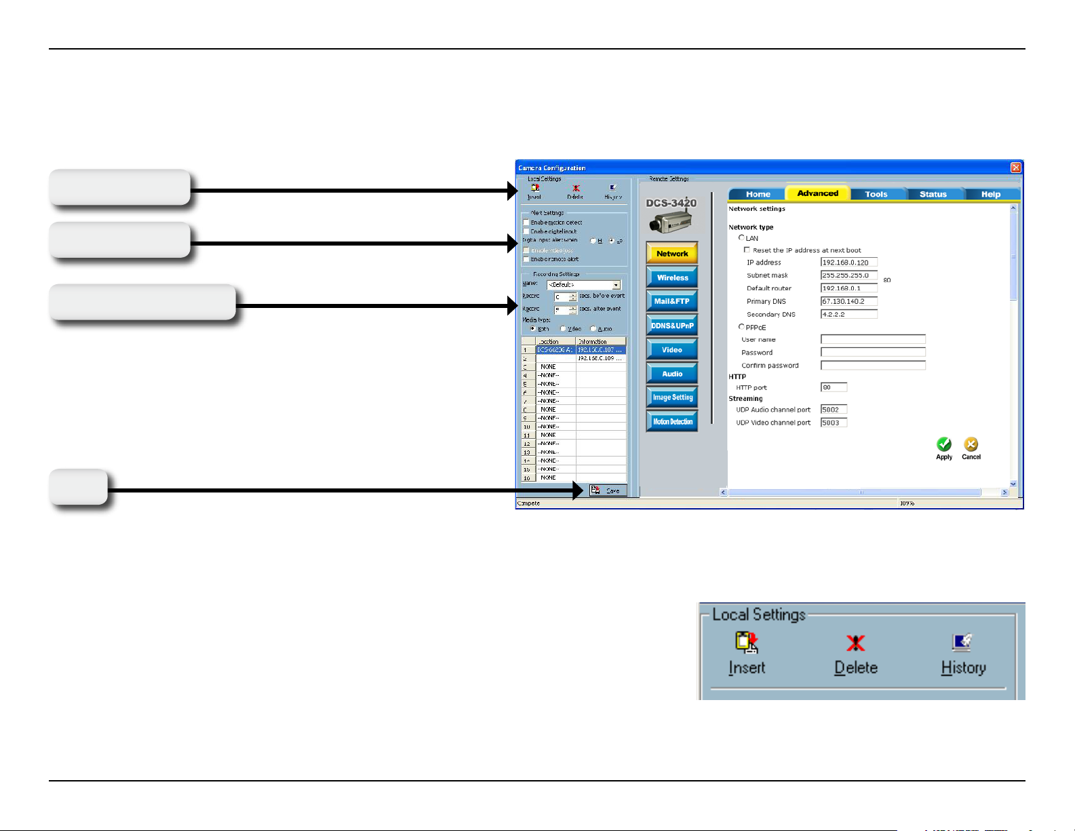Viewport: 1075px width, 831px height.
Task: Open the Status tab
Action: pos(933,194)
